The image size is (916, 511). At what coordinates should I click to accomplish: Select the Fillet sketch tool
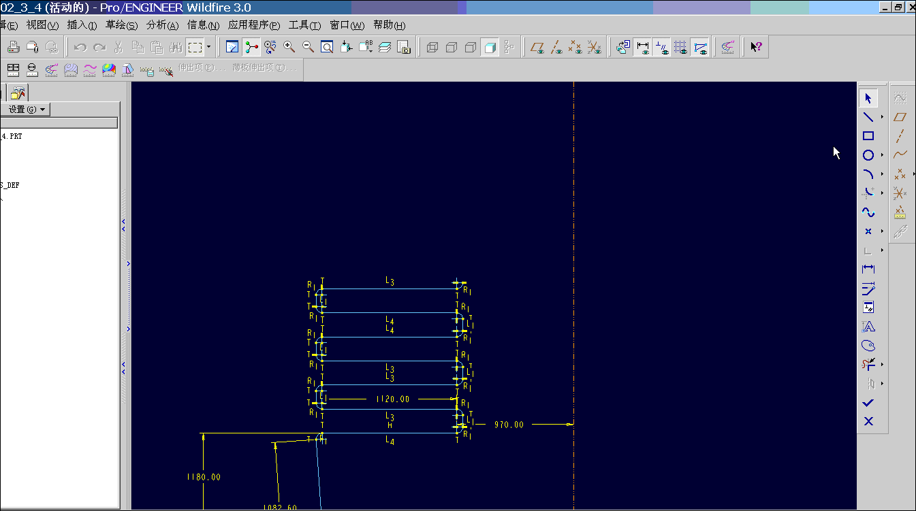point(868,193)
